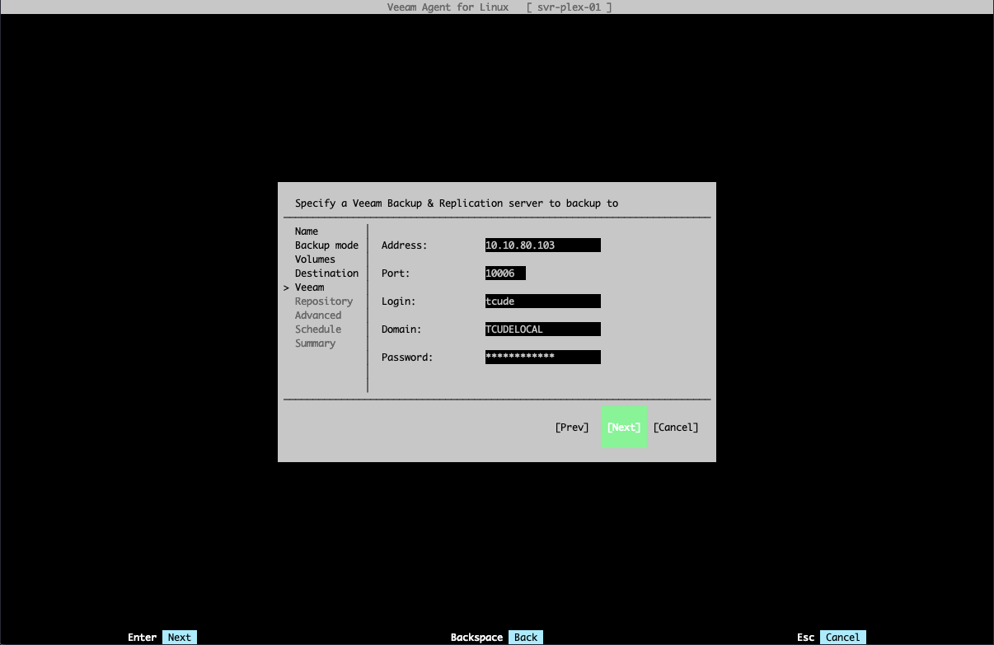Click the Address: label text
994x645 pixels.
[x=405, y=245]
